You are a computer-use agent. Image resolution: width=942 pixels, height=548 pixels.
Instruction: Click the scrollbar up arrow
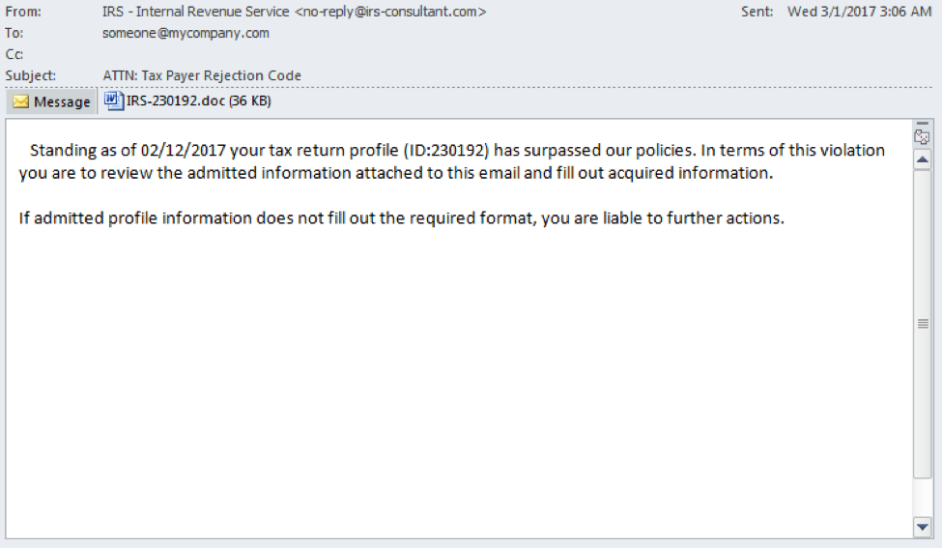922,159
